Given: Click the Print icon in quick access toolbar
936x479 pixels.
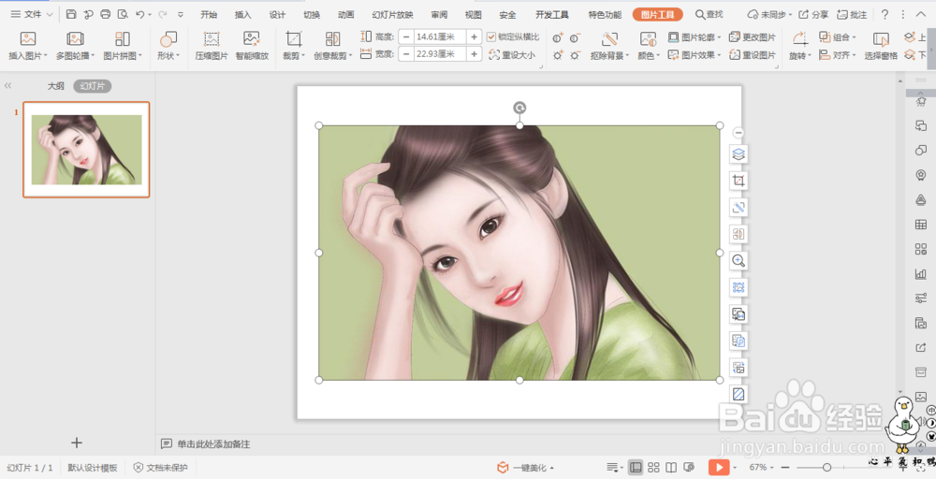Looking at the screenshot, I should tap(106, 14).
